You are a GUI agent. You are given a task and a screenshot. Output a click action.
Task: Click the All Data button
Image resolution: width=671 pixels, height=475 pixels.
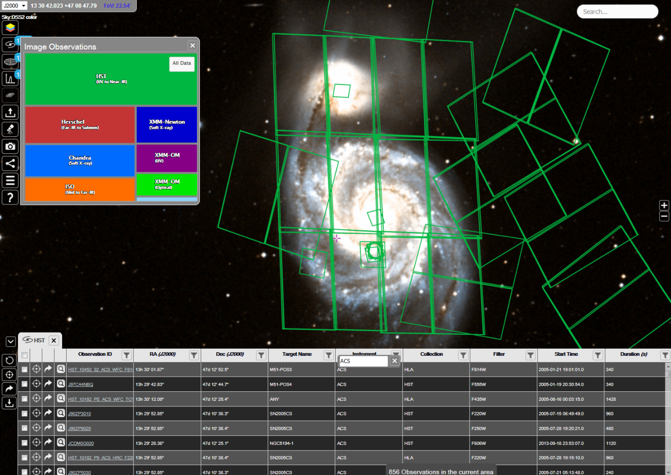181,64
